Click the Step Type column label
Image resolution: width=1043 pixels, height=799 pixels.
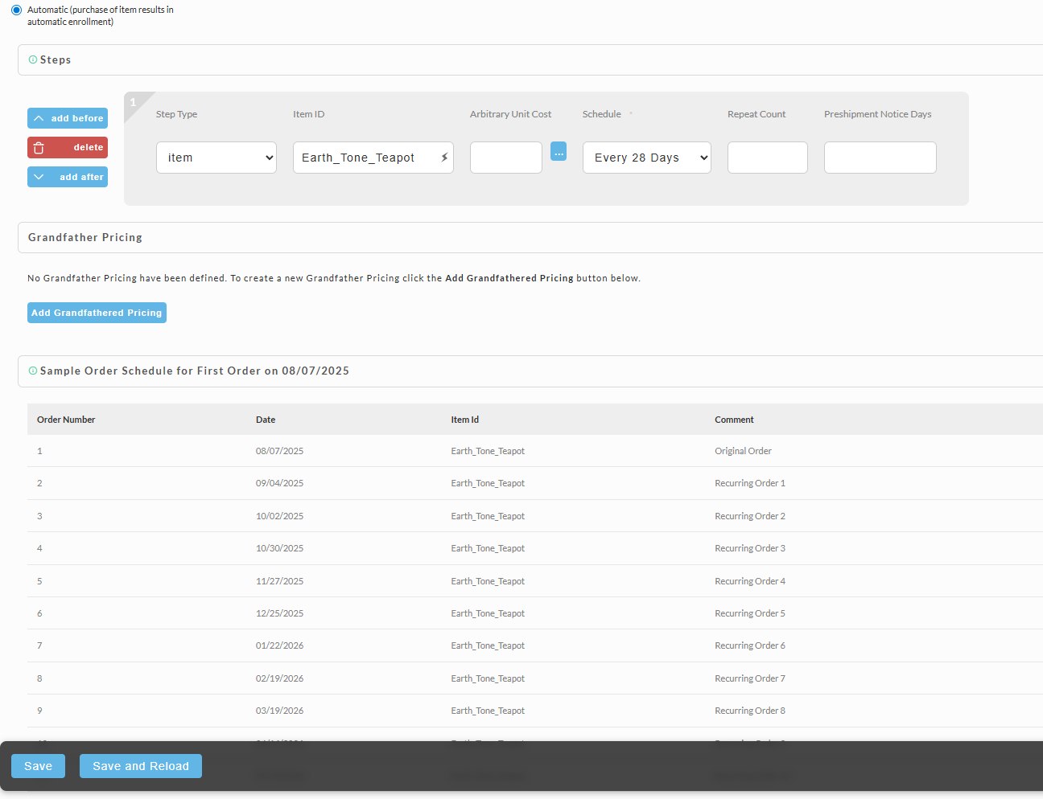[x=176, y=114]
